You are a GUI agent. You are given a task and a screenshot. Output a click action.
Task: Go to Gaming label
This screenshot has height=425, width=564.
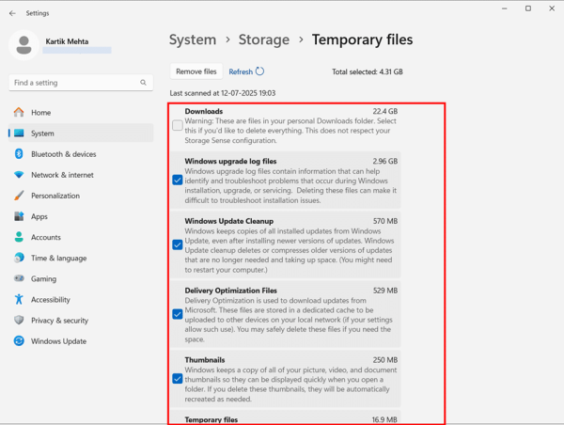[x=43, y=279]
